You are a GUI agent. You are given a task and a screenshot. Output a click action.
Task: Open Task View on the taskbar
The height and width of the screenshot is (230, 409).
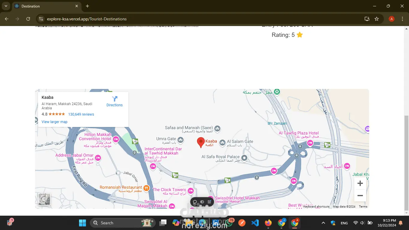(163, 223)
